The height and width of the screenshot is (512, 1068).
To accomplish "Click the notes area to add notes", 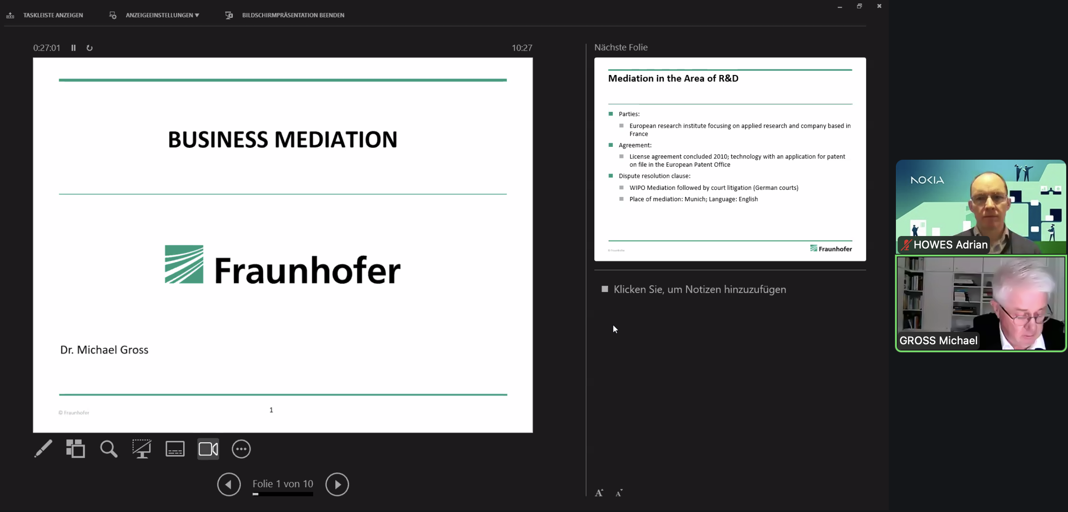I will pyautogui.click(x=699, y=289).
